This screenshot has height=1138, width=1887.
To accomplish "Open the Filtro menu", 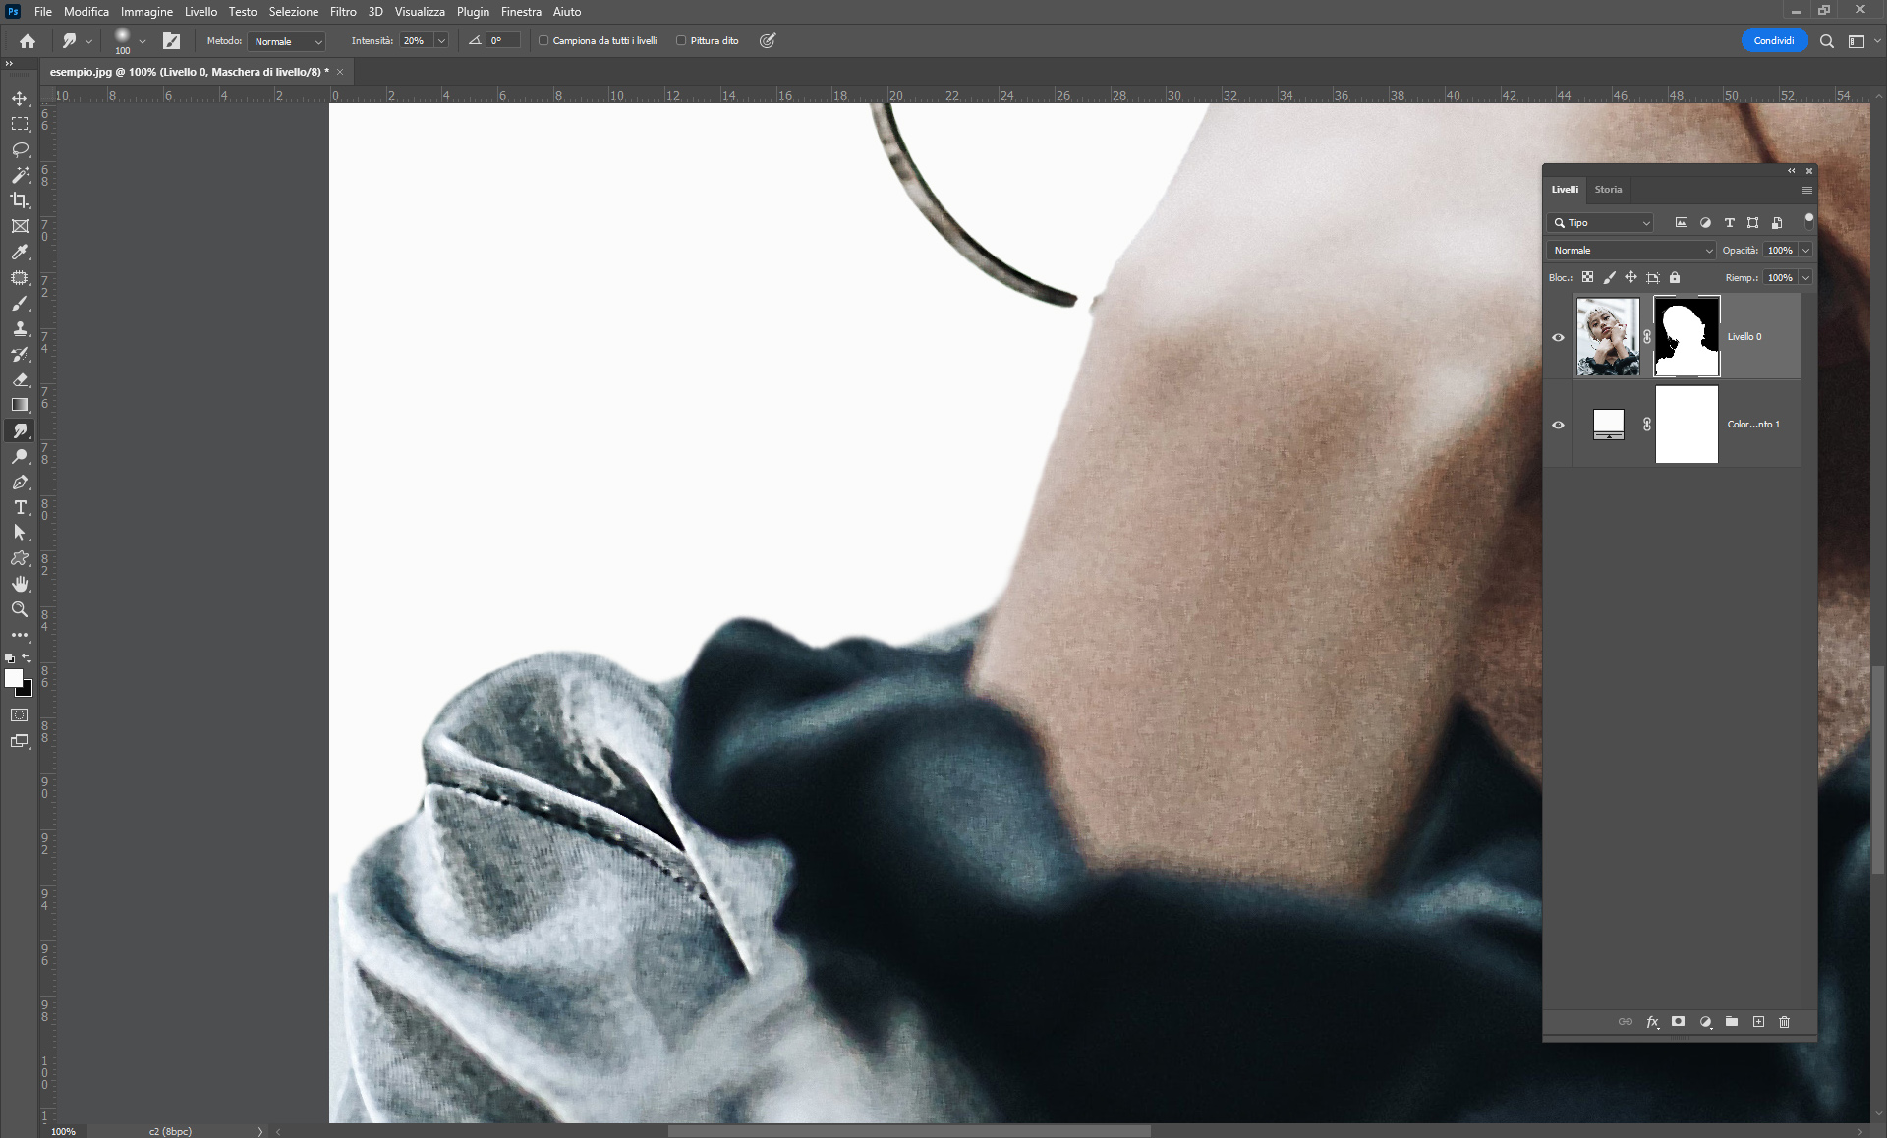I will pos(343,12).
